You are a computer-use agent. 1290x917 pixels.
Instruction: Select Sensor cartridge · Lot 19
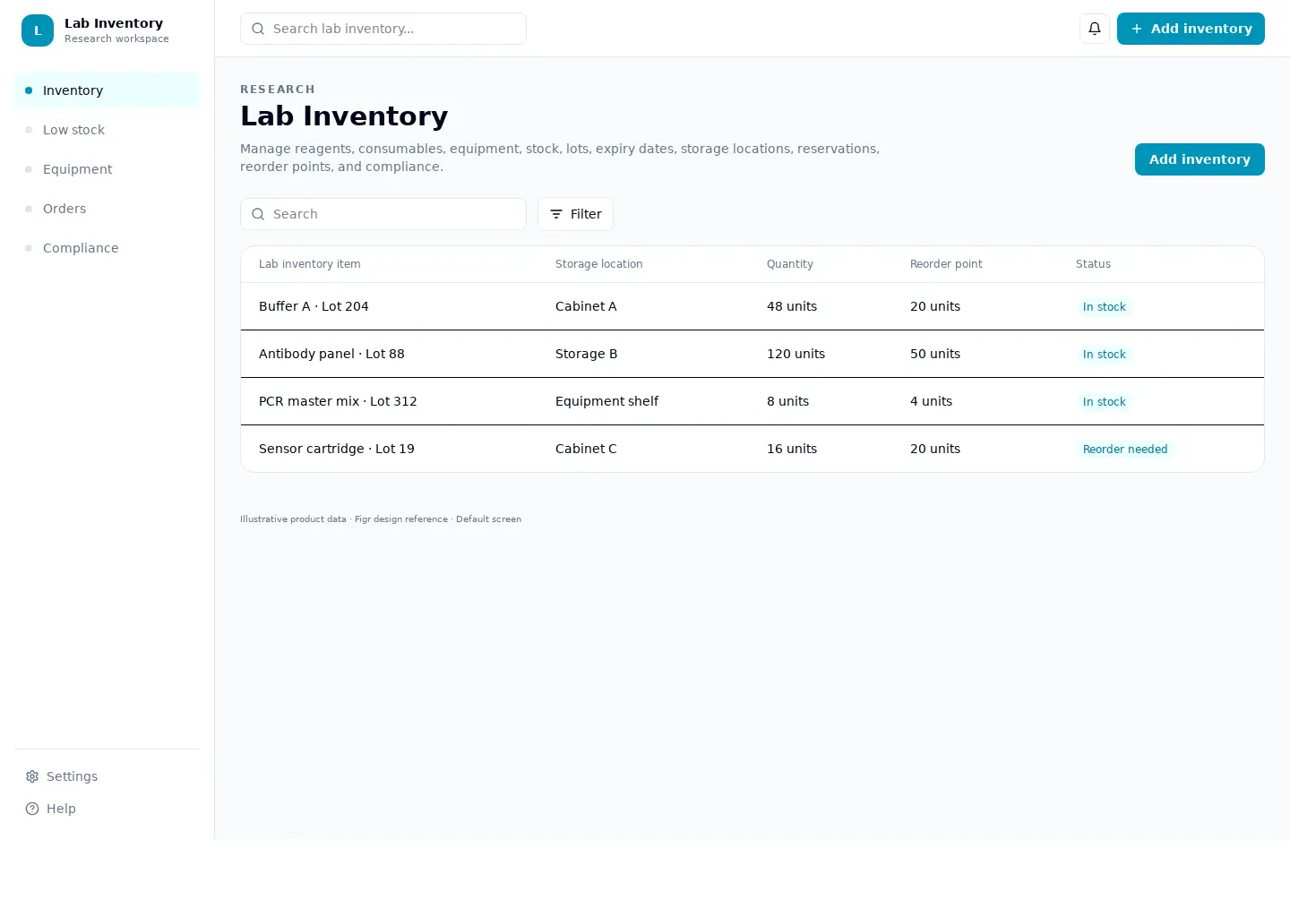click(752, 449)
